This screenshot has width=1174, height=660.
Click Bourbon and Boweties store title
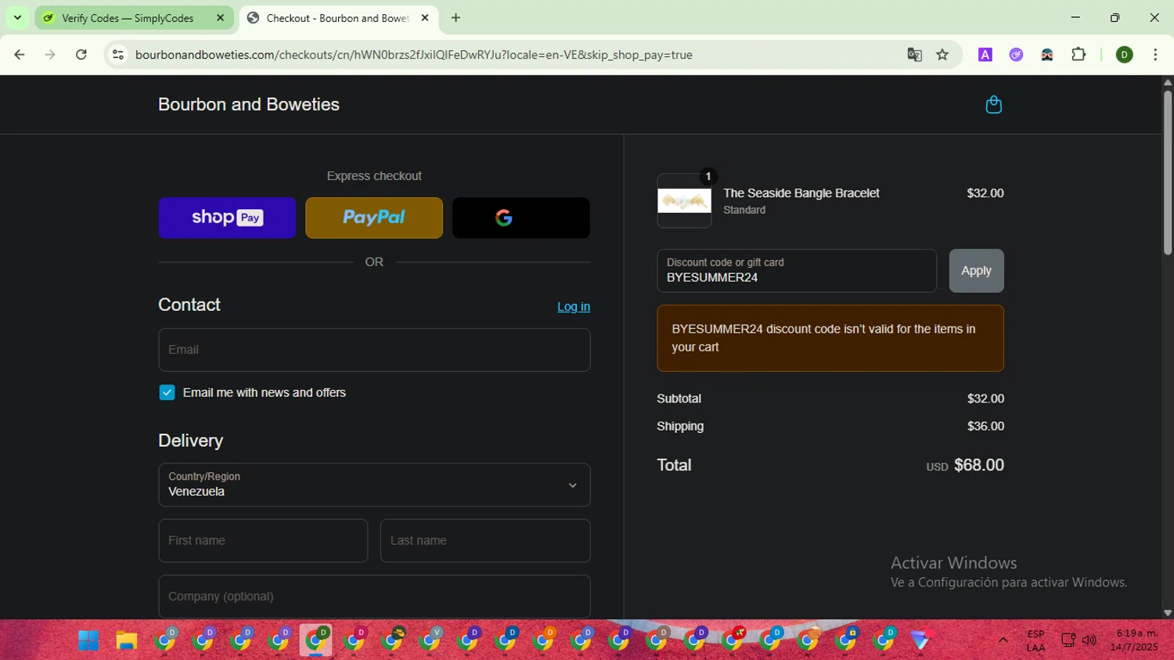point(249,105)
